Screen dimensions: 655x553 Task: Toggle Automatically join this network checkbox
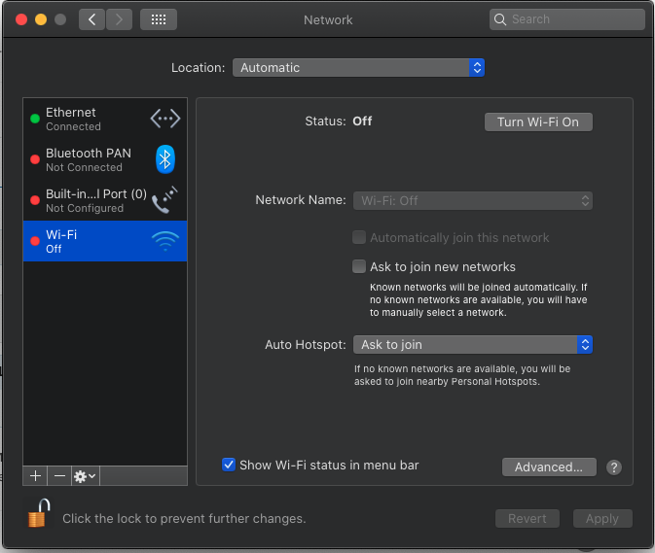(x=359, y=237)
